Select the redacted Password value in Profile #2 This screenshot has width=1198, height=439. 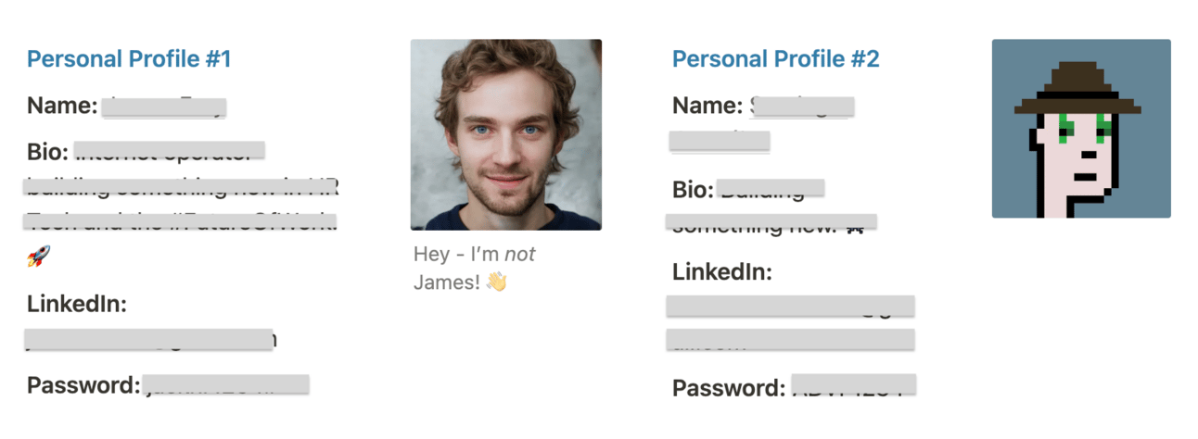click(x=853, y=385)
